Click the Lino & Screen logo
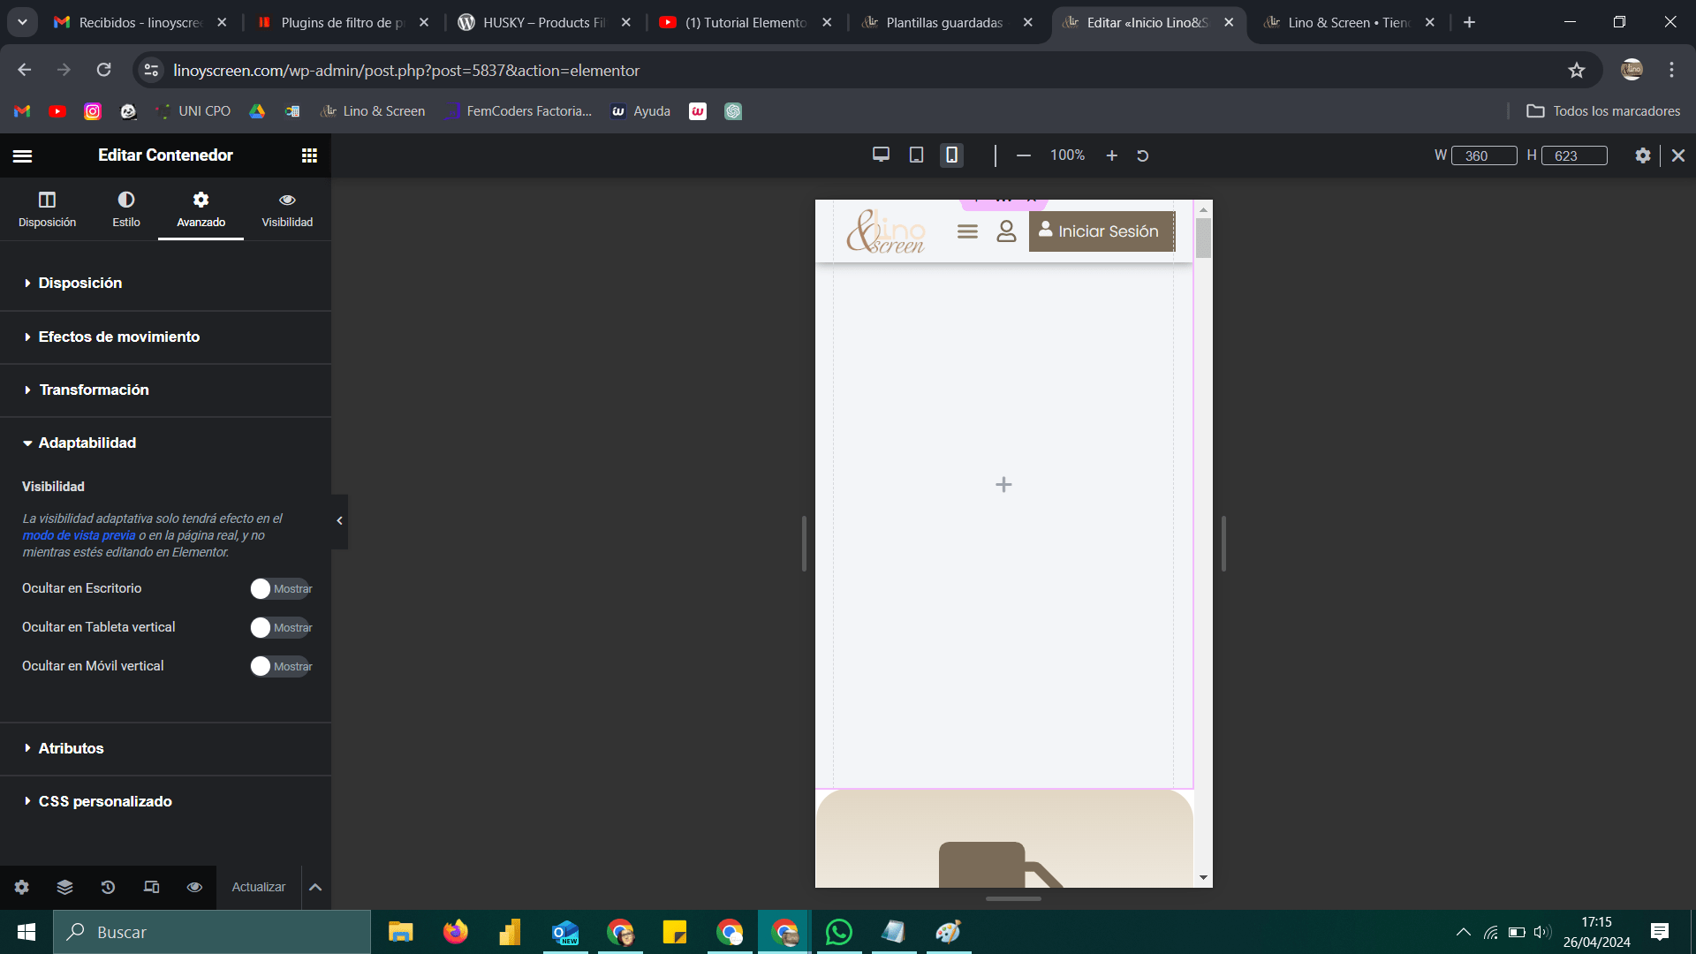The height and width of the screenshot is (954, 1696). pos(885,231)
